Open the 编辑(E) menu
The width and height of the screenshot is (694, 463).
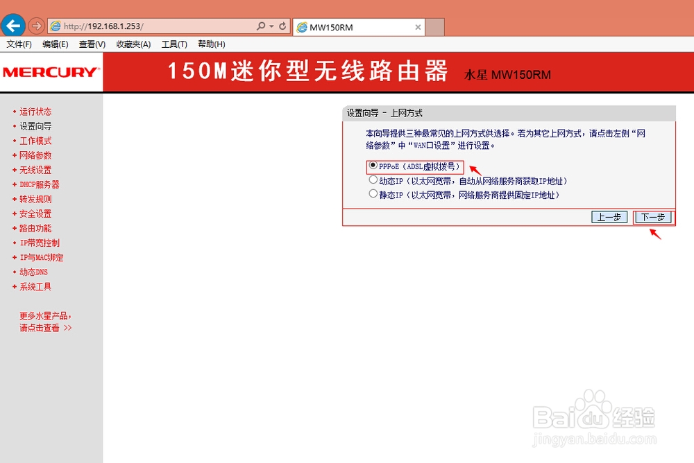(56, 44)
